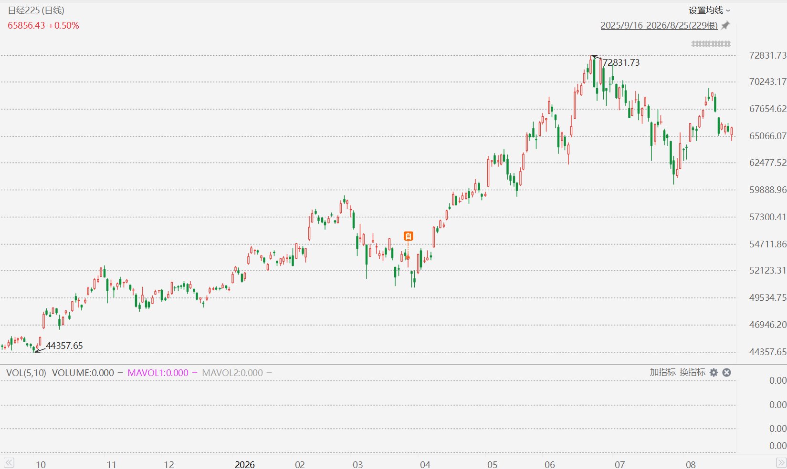Click month 02 on the time axis
Image resolution: width=787 pixels, height=469 pixels.
click(x=300, y=464)
